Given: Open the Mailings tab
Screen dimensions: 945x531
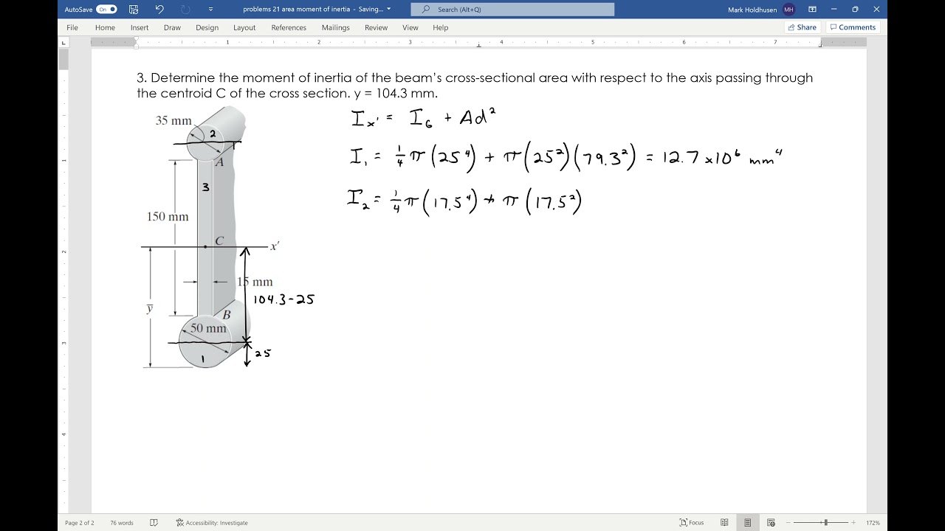Looking at the screenshot, I should click(x=335, y=27).
